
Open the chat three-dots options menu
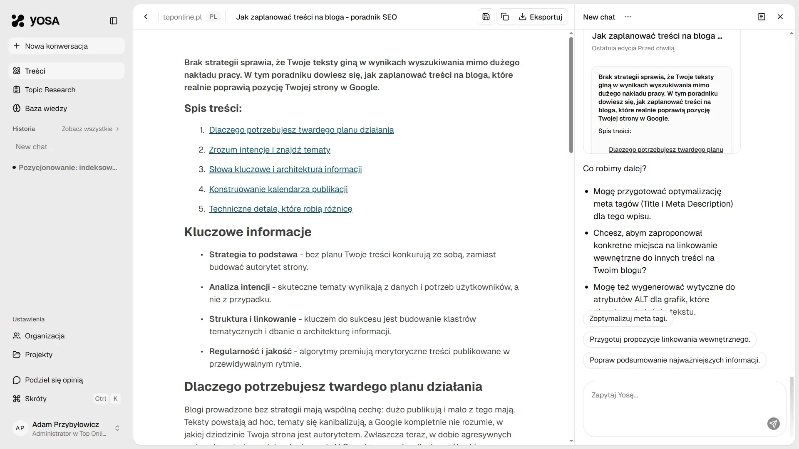[628, 17]
